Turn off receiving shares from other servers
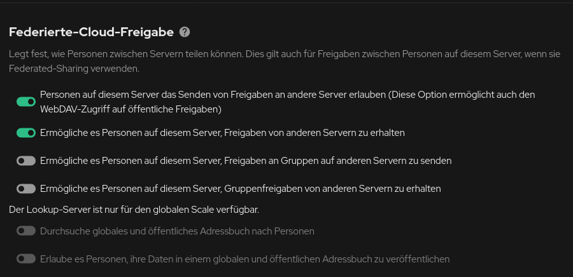This screenshot has width=573, height=277. click(26, 133)
